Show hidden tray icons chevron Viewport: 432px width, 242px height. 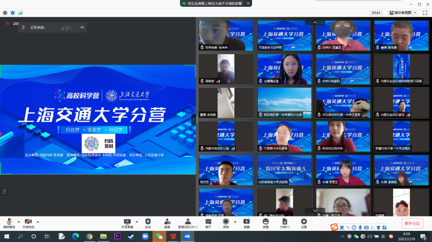point(342,236)
